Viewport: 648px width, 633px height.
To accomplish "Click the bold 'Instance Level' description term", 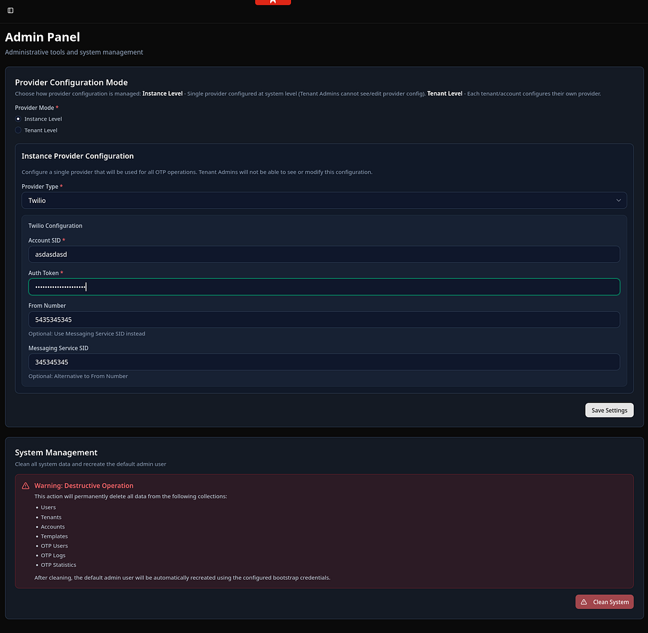I will click(x=163, y=93).
